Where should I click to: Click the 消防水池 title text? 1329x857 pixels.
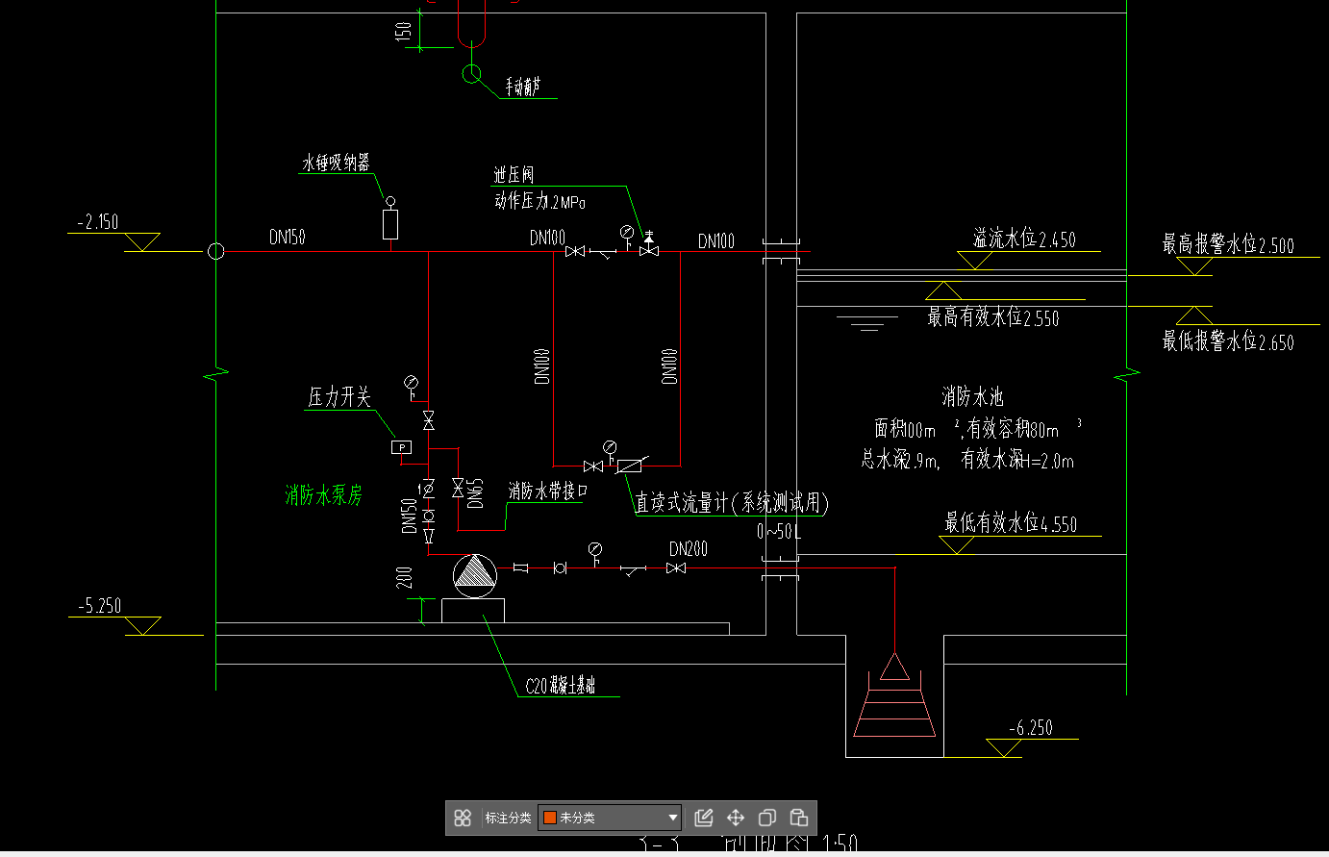tap(973, 396)
